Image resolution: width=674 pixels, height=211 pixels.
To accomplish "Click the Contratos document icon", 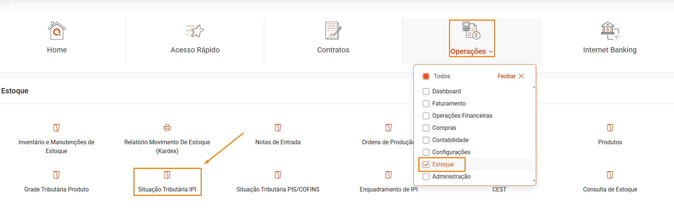I will click(x=333, y=31).
